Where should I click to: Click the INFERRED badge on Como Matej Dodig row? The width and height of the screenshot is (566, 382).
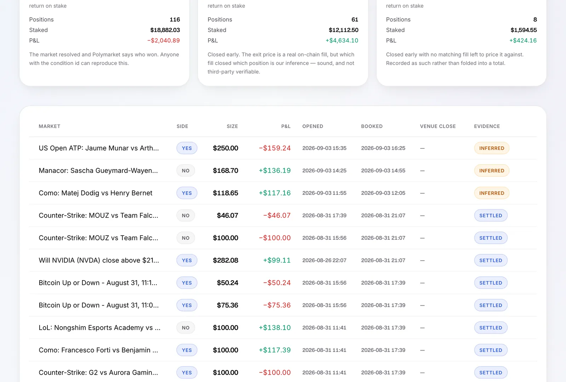click(x=492, y=193)
